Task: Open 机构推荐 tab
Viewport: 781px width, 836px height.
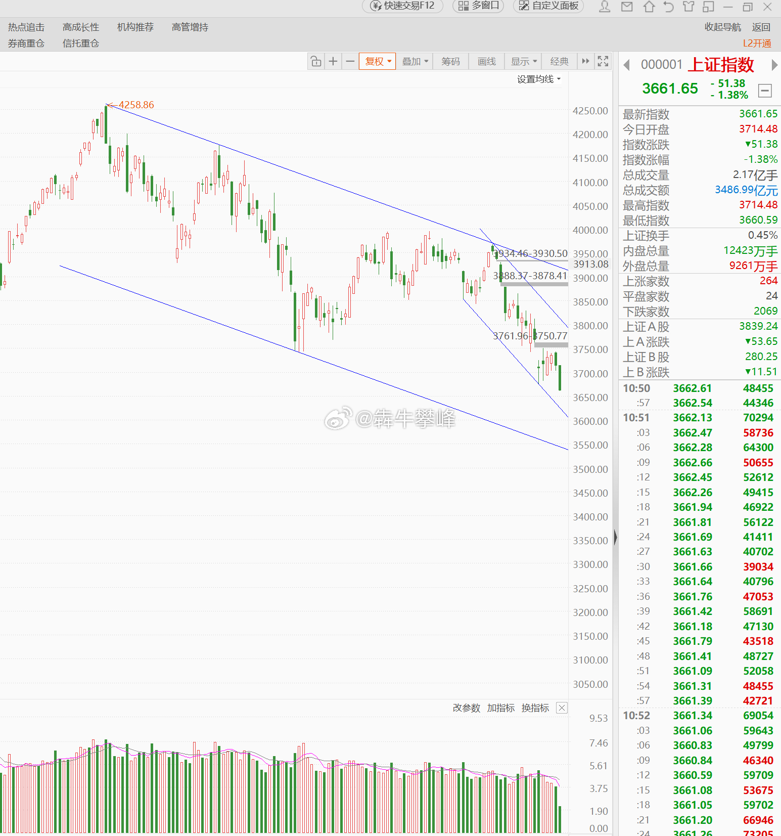Action: click(x=135, y=27)
